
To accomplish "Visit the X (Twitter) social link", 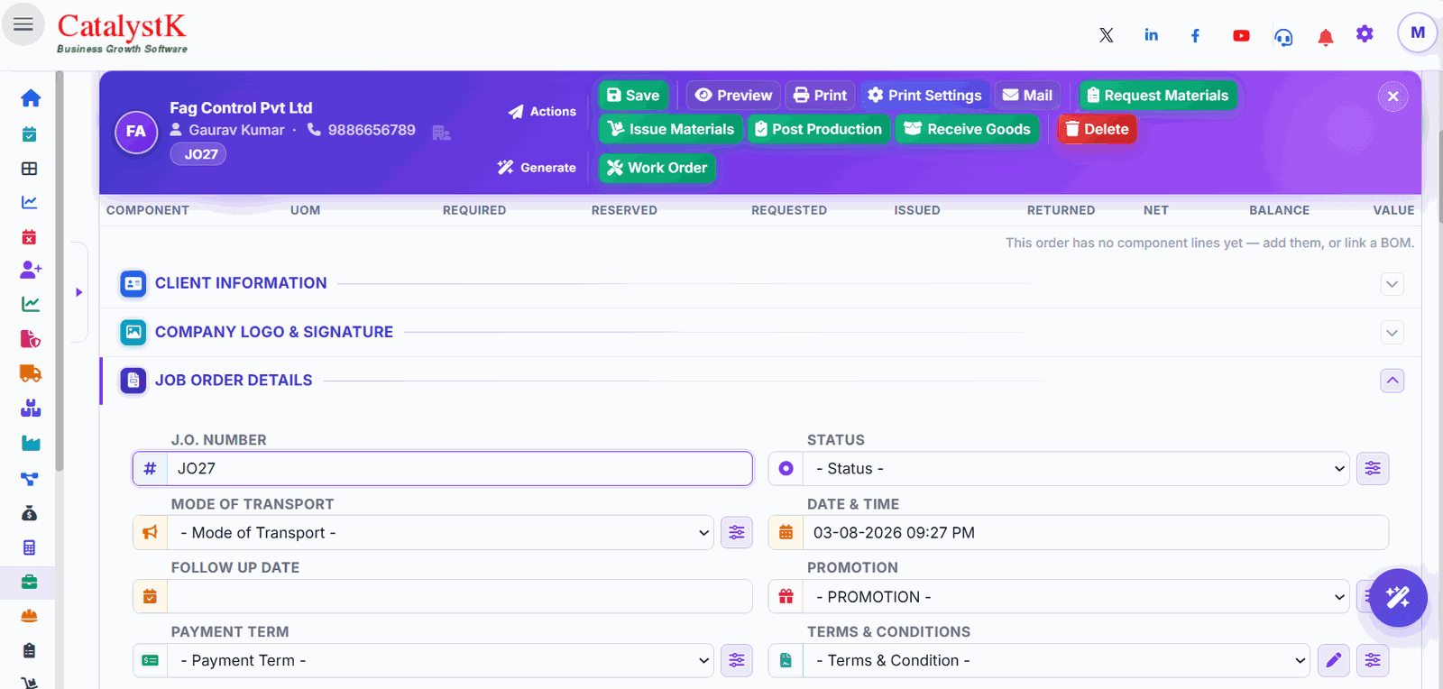I will pos(1107,35).
